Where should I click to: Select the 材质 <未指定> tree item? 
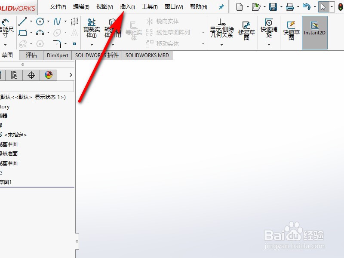point(13,135)
